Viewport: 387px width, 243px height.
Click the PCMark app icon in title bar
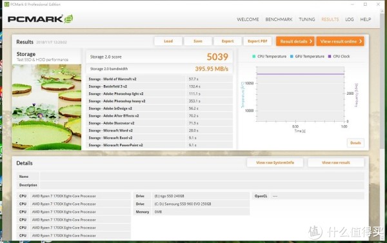6,5
